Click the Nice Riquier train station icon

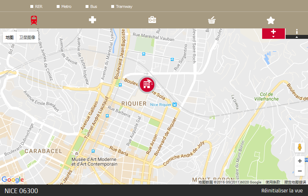pos(174,105)
